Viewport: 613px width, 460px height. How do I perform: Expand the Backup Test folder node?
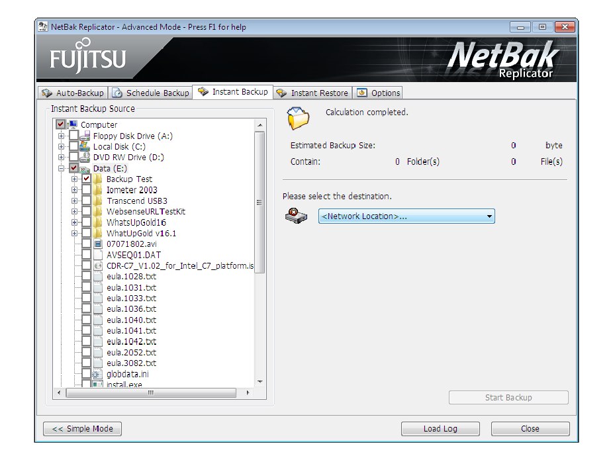74,179
